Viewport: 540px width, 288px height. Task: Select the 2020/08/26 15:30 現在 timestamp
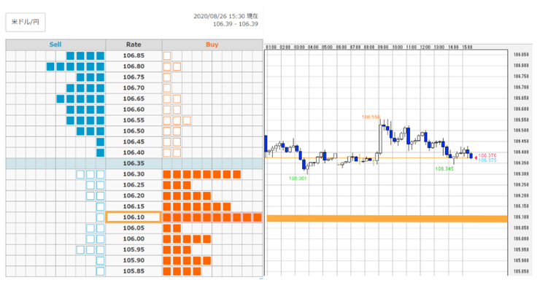(225, 16)
